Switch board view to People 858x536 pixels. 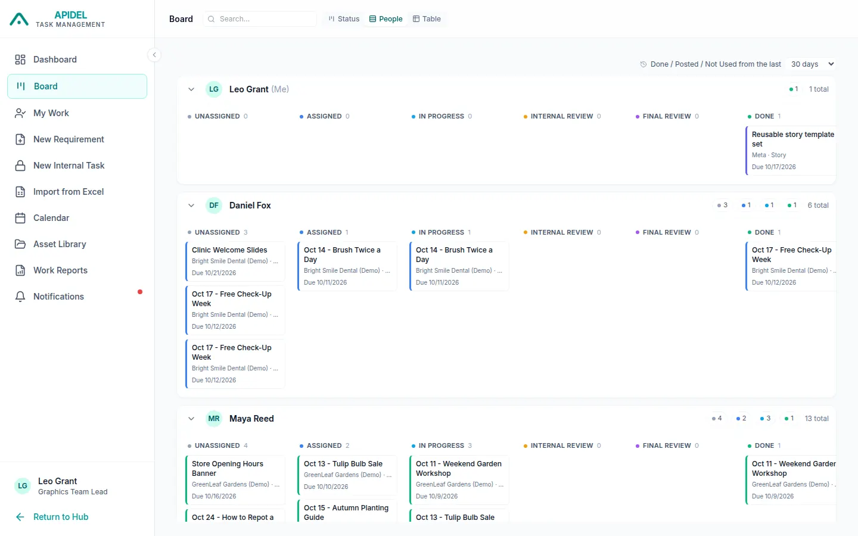[x=386, y=19]
